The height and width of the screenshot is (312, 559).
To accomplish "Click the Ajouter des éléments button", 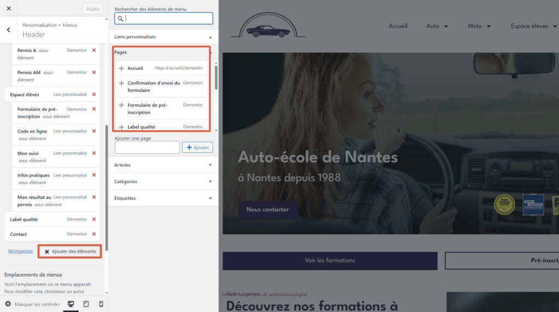I will [70, 251].
